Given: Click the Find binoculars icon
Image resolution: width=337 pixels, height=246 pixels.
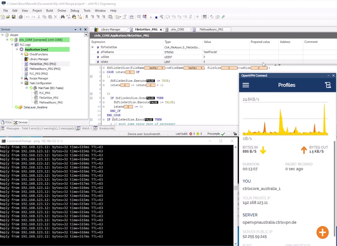Looking at the screenshot, I should [x=62, y=17].
